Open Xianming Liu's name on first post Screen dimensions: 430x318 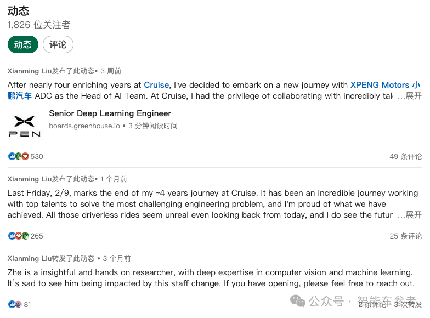[x=30, y=71]
